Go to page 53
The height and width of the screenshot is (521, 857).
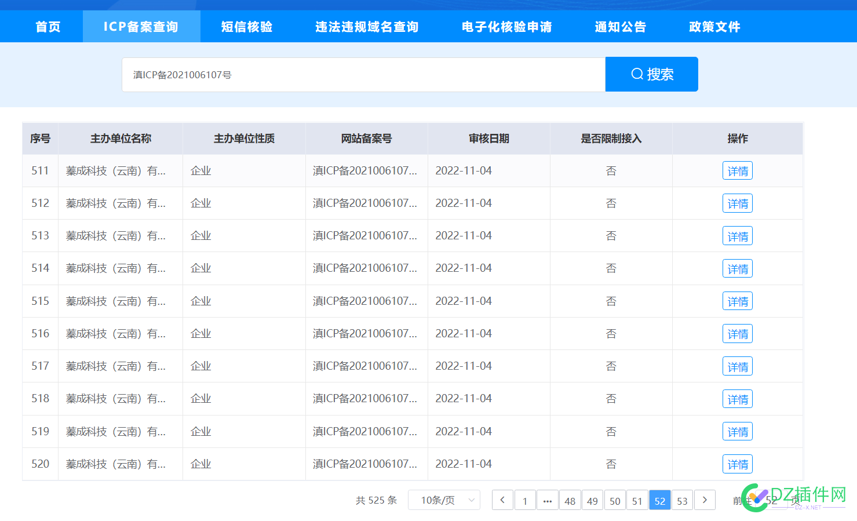[683, 501]
